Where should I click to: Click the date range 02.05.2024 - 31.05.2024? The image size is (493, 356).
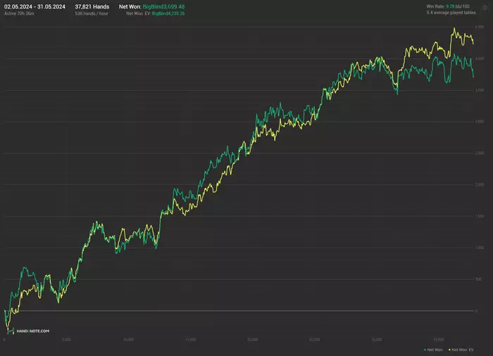[x=35, y=6]
